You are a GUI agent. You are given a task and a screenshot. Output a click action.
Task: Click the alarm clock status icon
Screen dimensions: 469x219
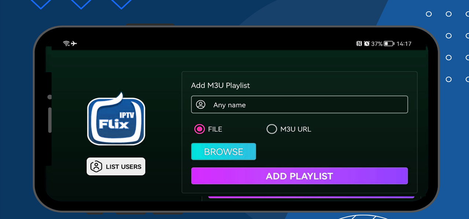click(367, 43)
